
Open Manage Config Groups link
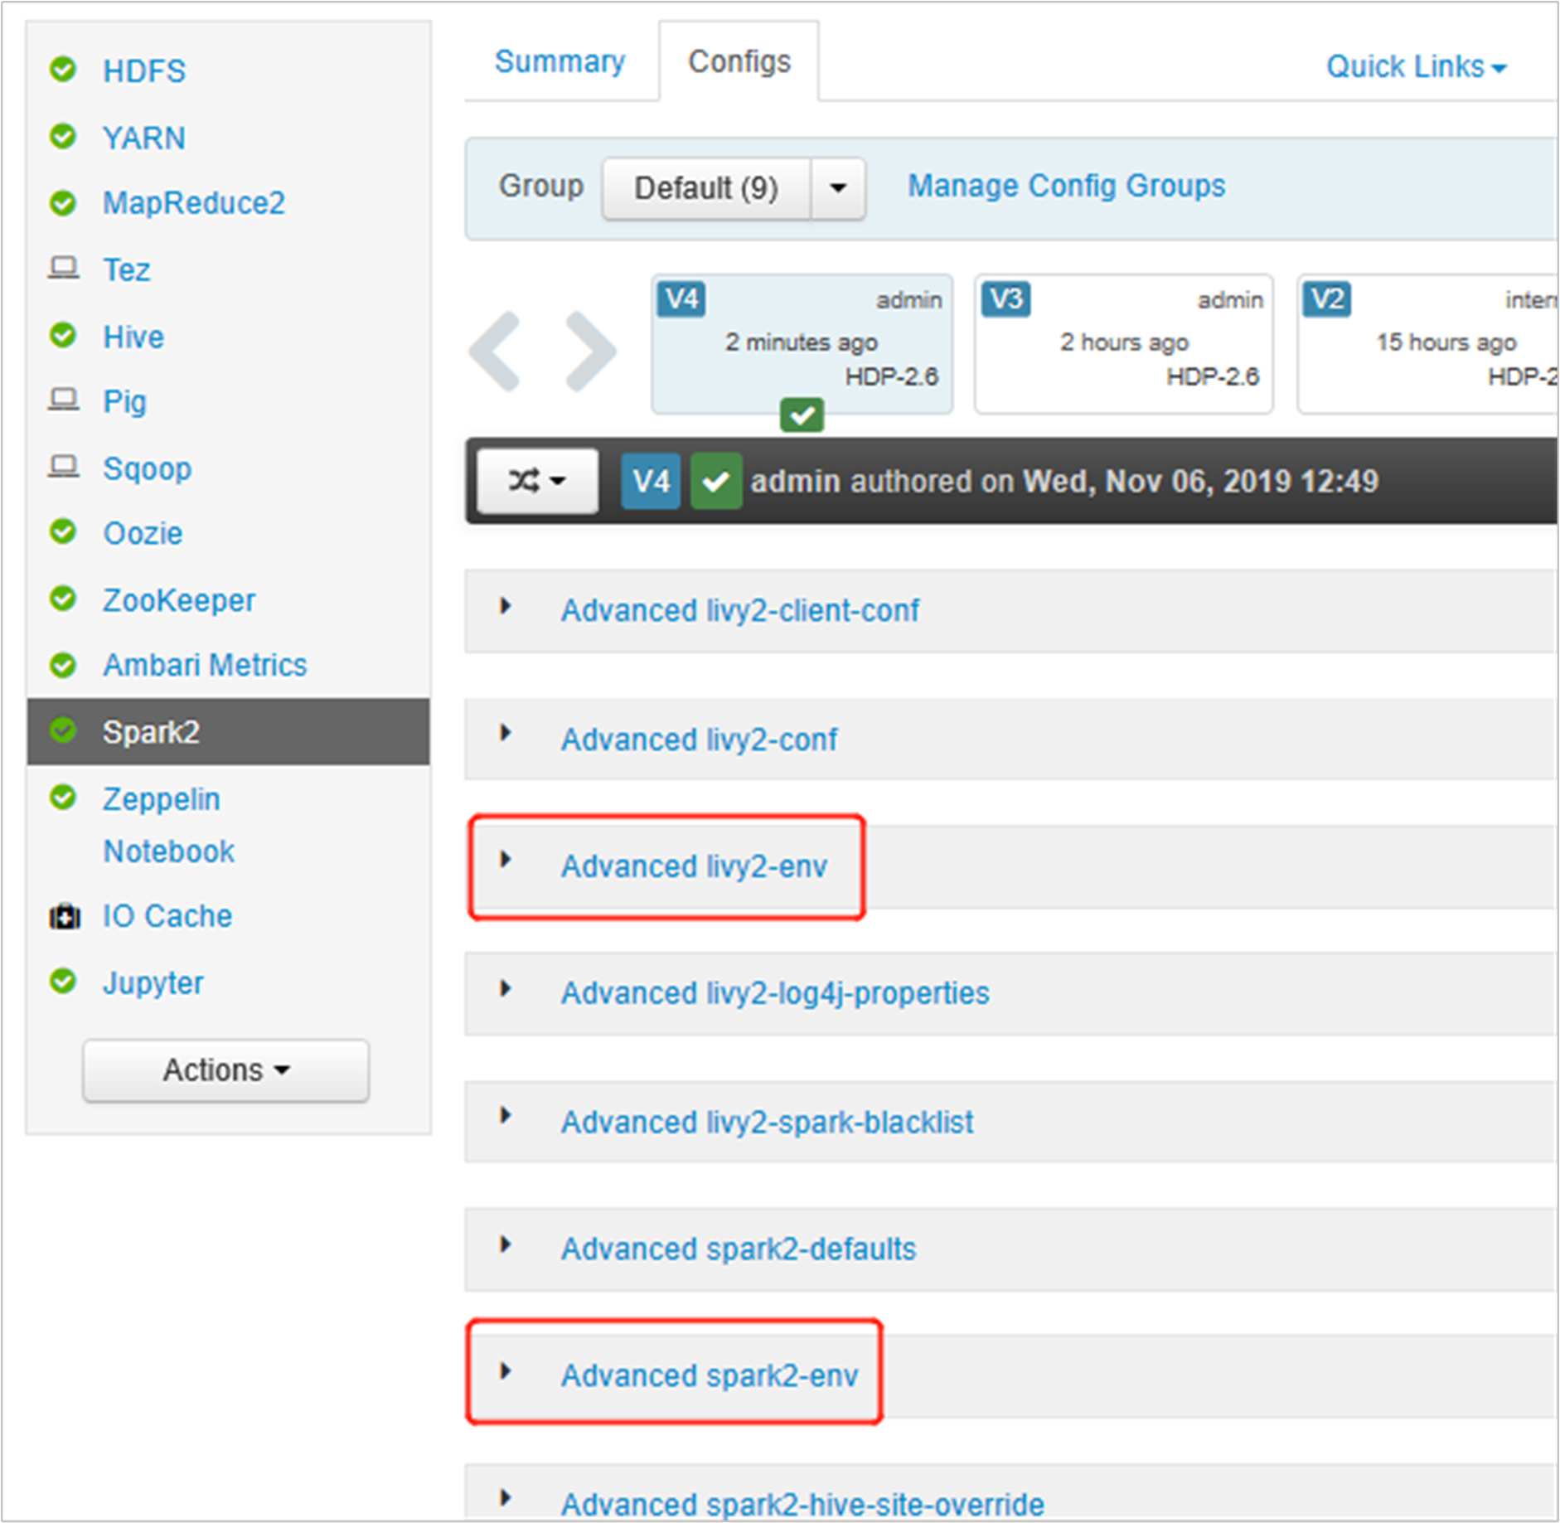pos(1066,186)
